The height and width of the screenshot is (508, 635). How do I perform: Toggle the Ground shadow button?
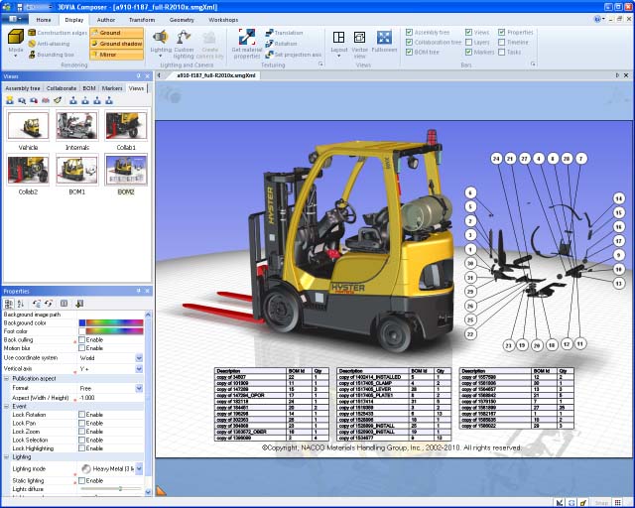pyautogui.click(x=117, y=44)
